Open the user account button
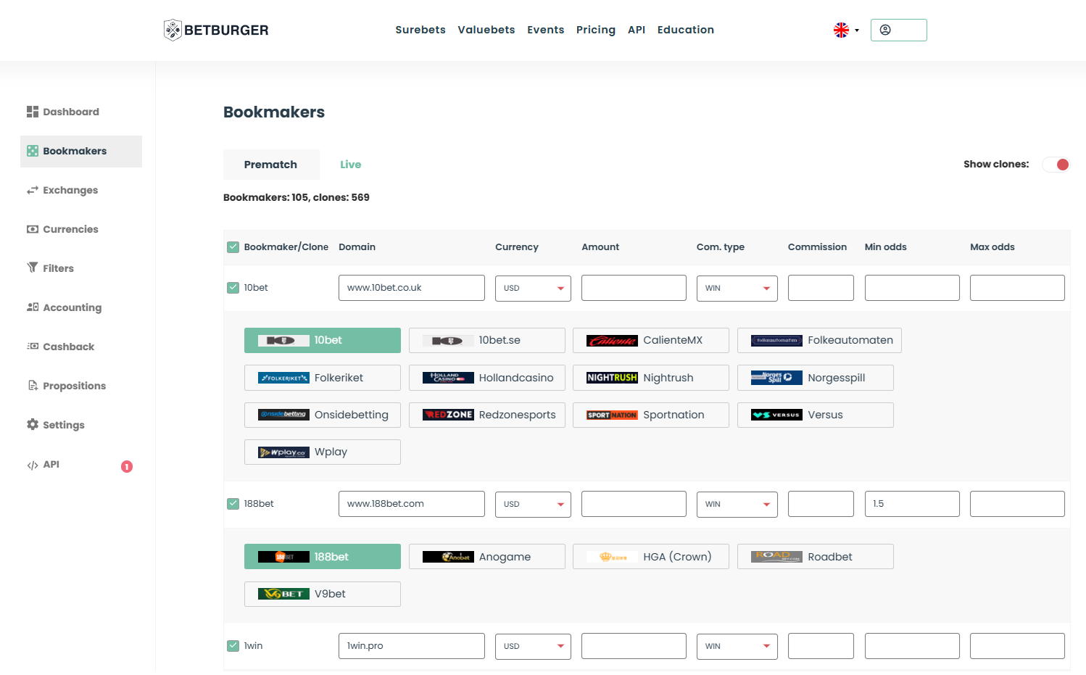This screenshot has height=675, width=1086. pyautogui.click(x=898, y=30)
